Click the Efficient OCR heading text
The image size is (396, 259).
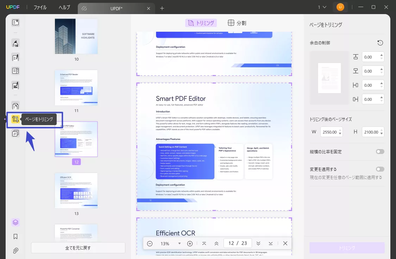click(176, 233)
